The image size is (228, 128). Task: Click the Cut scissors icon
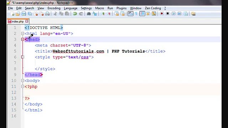pos(55,14)
